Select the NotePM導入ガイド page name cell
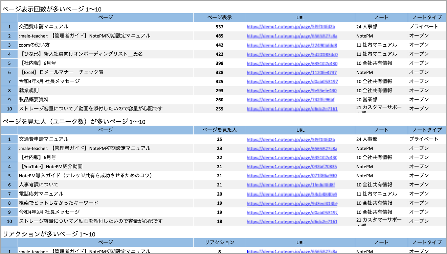Screen dimensions: 447x254 coord(85,176)
